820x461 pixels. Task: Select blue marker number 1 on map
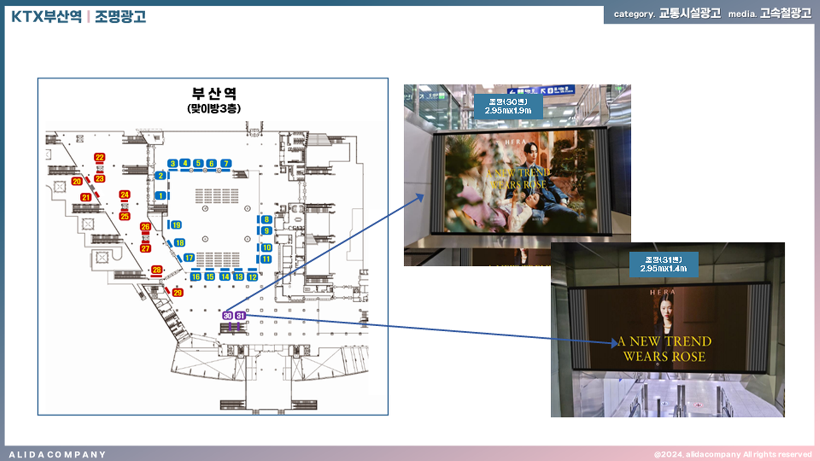tap(161, 196)
